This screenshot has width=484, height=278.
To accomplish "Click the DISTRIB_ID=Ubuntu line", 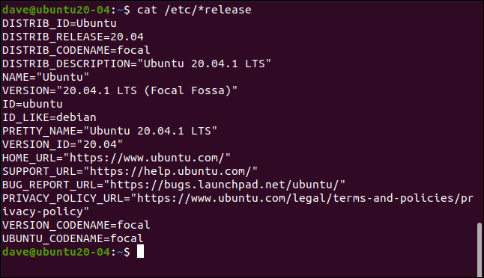I will 60,23.
